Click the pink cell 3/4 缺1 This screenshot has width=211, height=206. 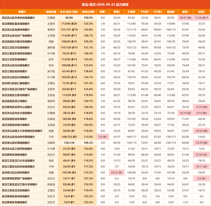pos(202,179)
